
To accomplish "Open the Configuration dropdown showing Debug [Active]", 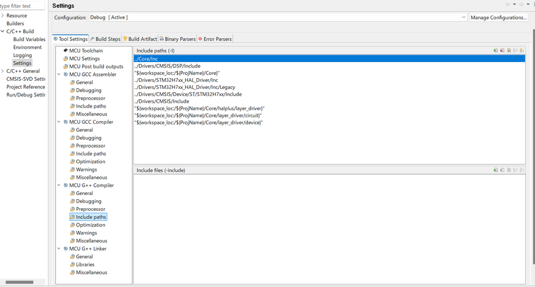I will click(x=278, y=18).
